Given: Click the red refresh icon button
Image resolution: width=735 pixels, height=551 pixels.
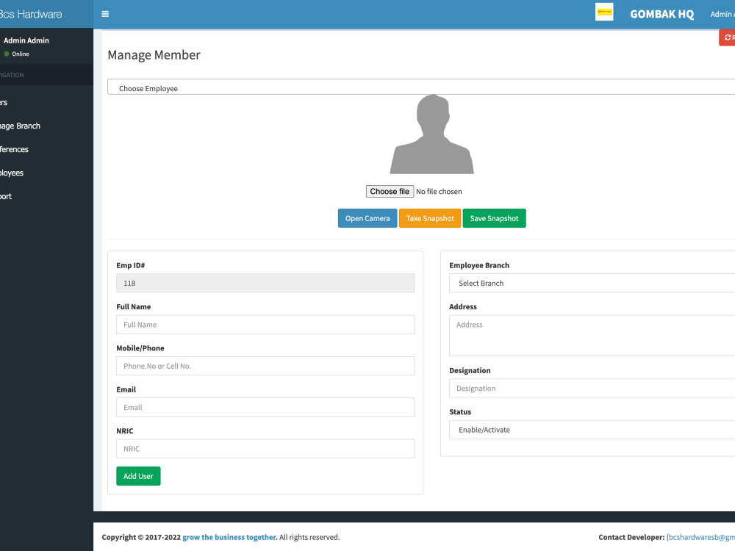Looking at the screenshot, I should coord(728,37).
